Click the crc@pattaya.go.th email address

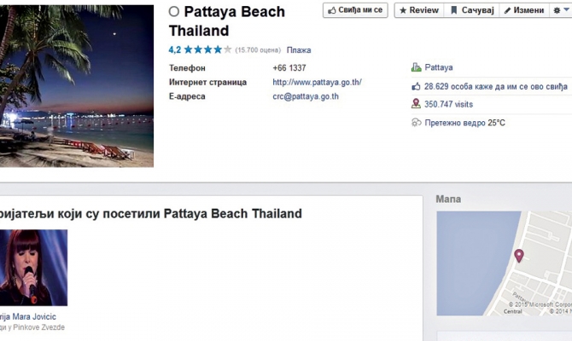tap(306, 96)
